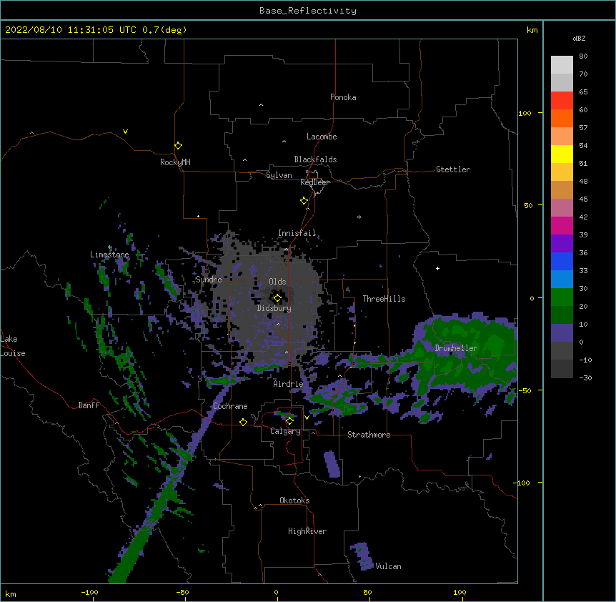The height and width of the screenshot is (602, 616).
Task: Click the RedDeer city label
Action: tap(315, 182)
